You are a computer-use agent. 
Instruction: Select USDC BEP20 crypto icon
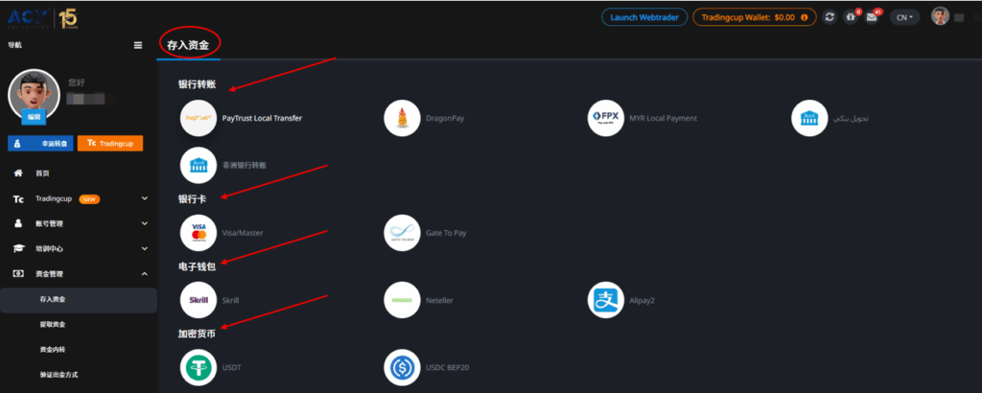(x=402, y=366)
